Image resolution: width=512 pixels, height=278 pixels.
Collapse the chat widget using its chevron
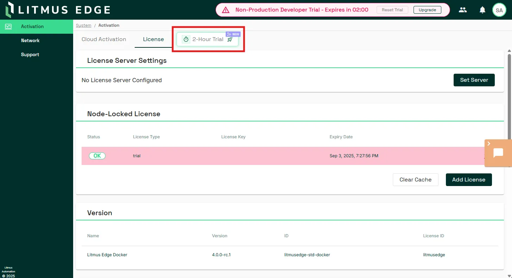tap(489, 144)
